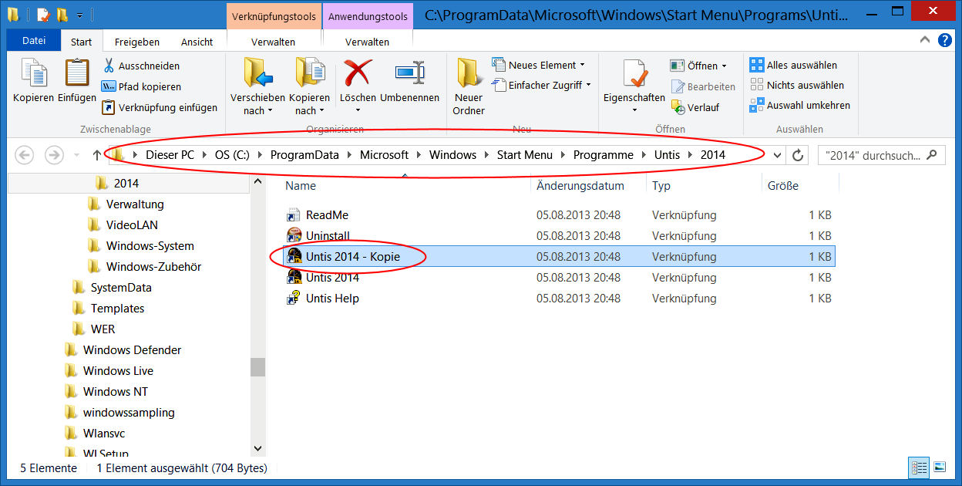Open the Datei menu tab
962x486 pixels.
pos(33,42)
